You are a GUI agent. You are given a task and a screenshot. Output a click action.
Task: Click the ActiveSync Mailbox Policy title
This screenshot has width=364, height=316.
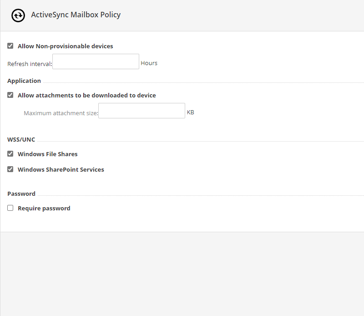[x=76, y=15]
